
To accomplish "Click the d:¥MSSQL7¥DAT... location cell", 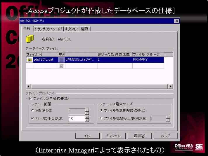I will 81,60.
